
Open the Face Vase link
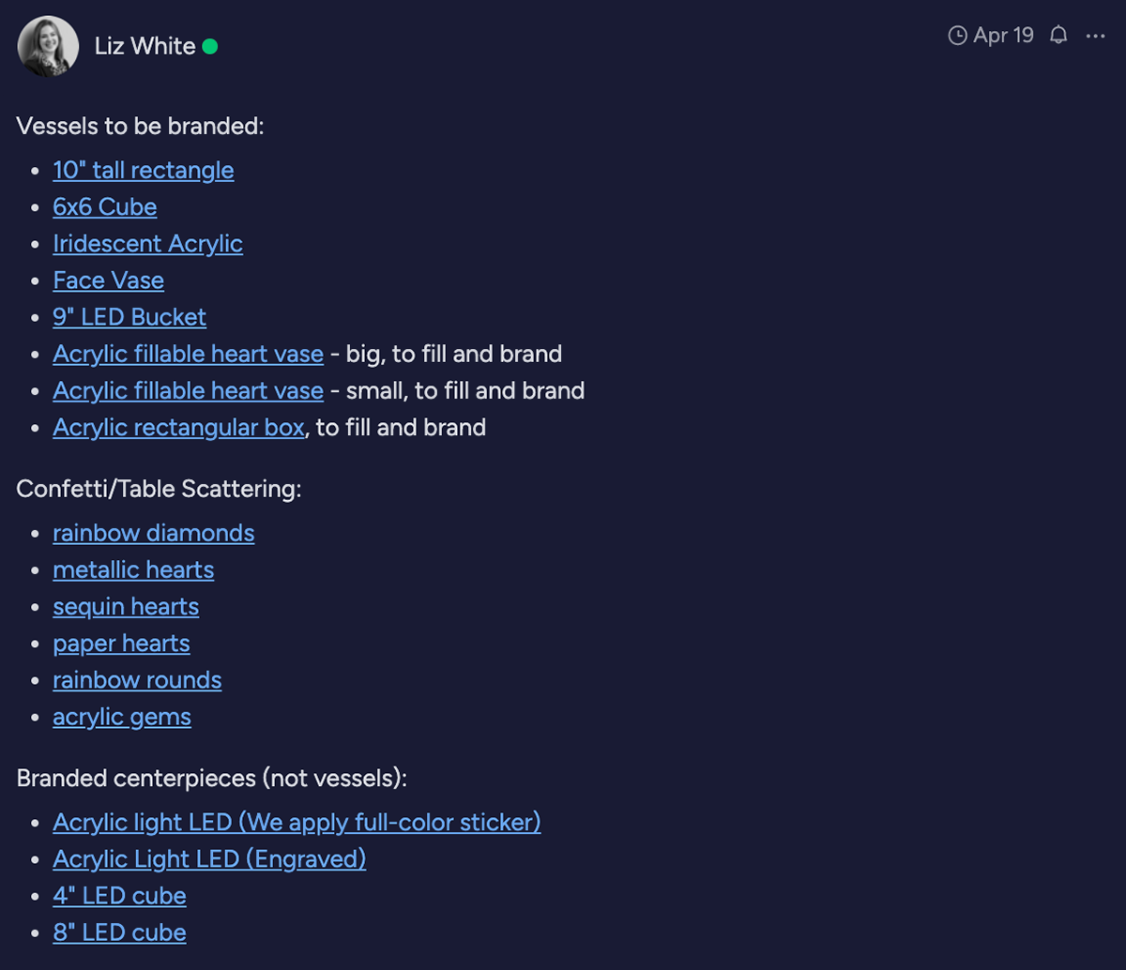click(109, 280)
